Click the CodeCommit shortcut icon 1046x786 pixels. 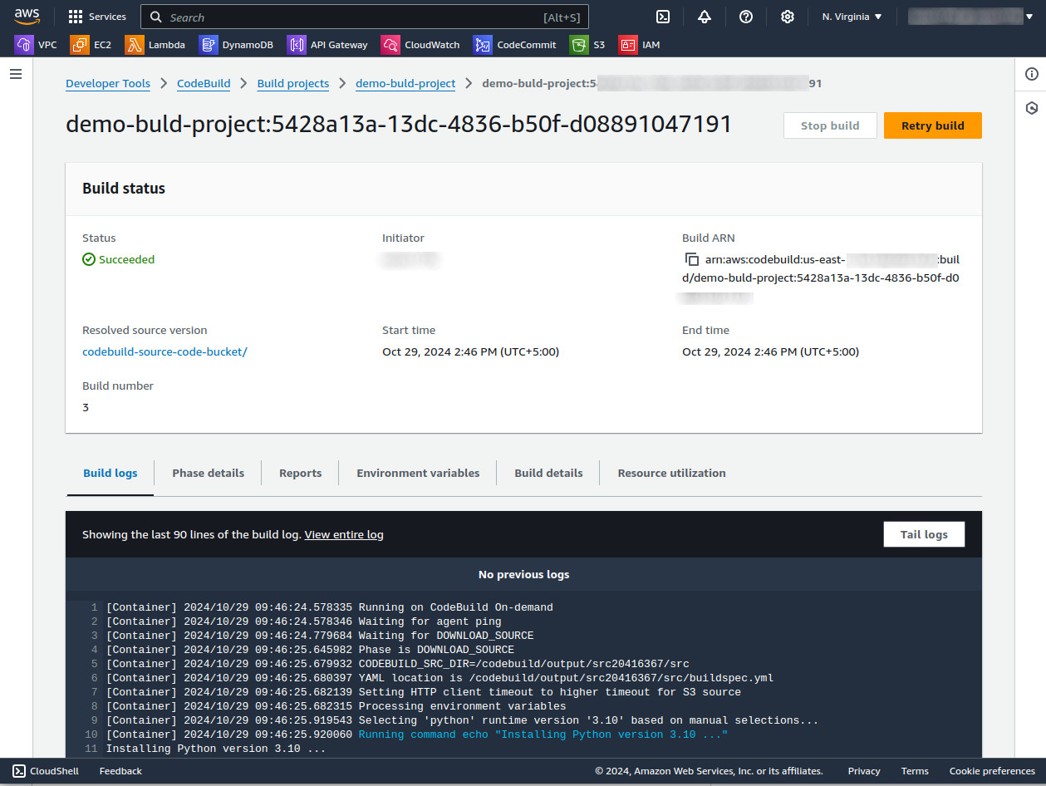click(x=483, y=45)
